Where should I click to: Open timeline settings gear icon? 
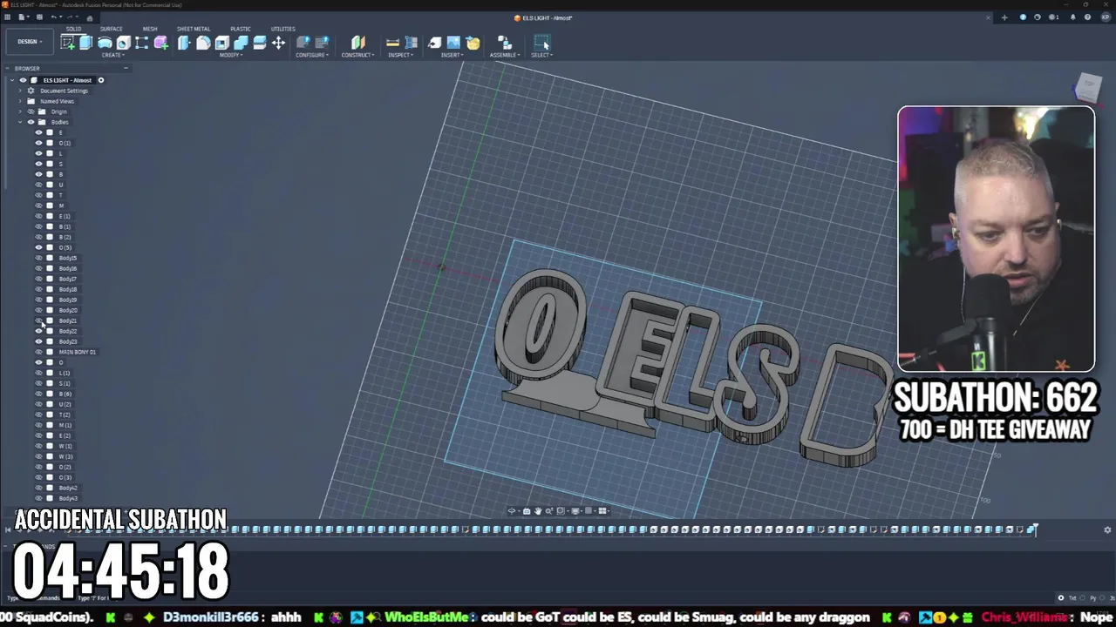(x=1107, y=529)
